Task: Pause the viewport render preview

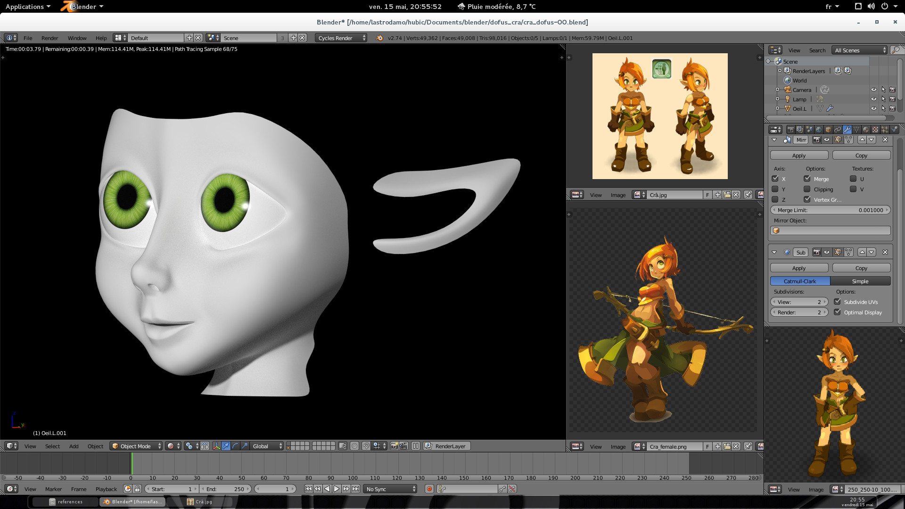Action: pos(416,446)
